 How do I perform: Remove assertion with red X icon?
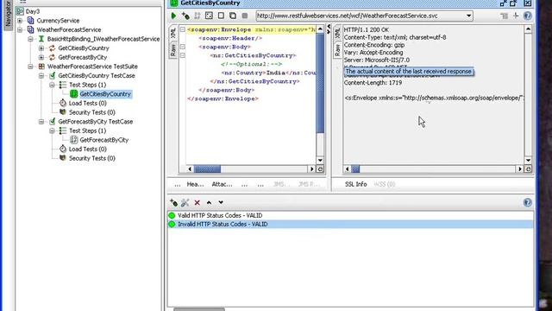point(198,202)
